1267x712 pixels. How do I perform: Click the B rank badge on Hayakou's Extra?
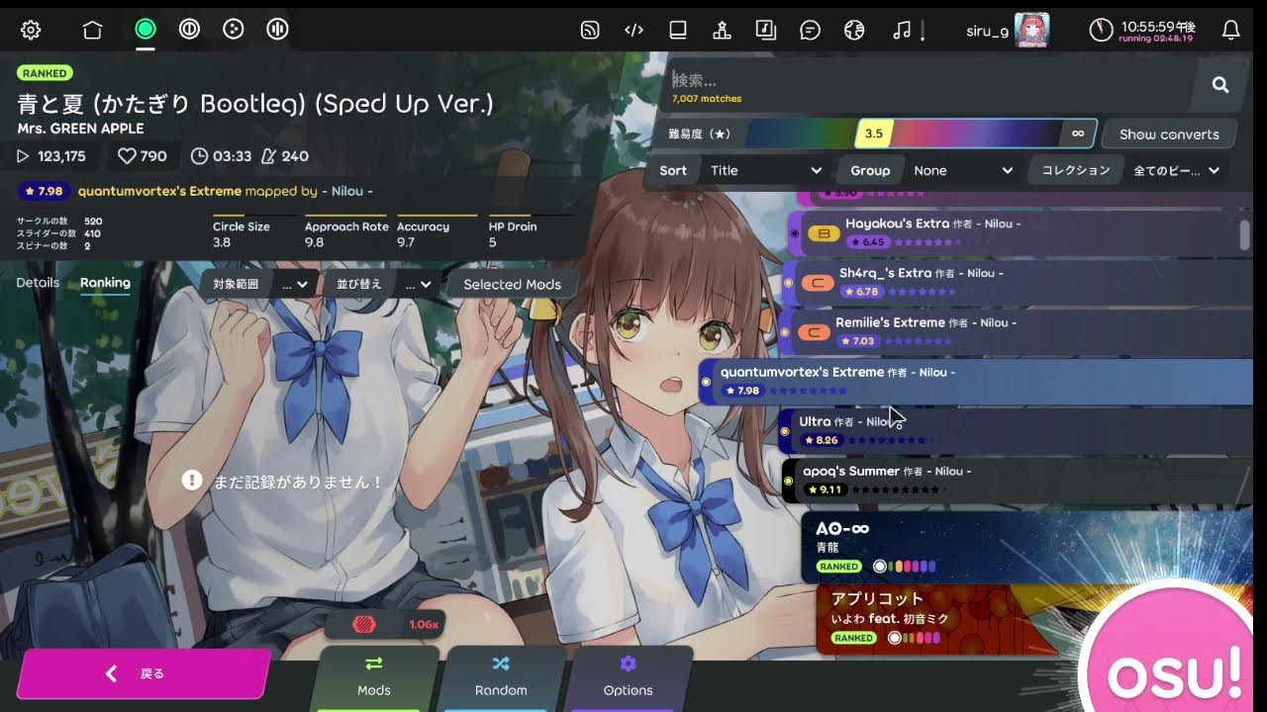tap(824, 234)
